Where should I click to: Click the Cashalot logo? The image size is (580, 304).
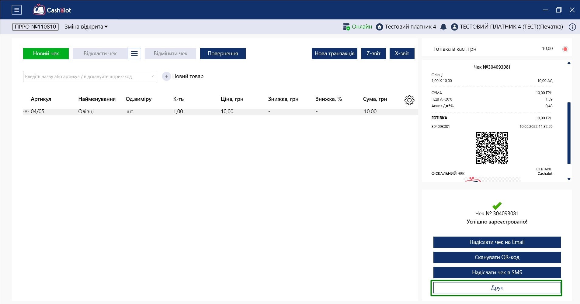point(52,10)
